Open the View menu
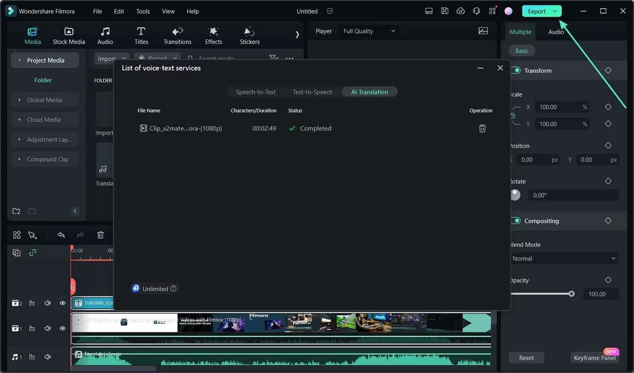 point(168,11)
